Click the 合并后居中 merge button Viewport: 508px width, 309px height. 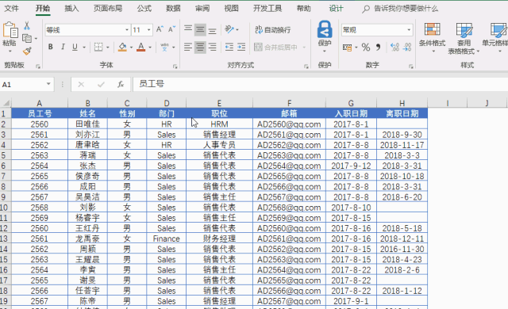pos(276,48)
